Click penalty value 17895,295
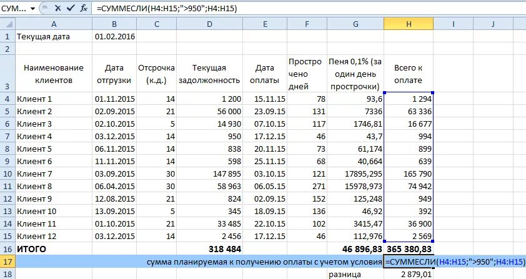 (355, 174)
